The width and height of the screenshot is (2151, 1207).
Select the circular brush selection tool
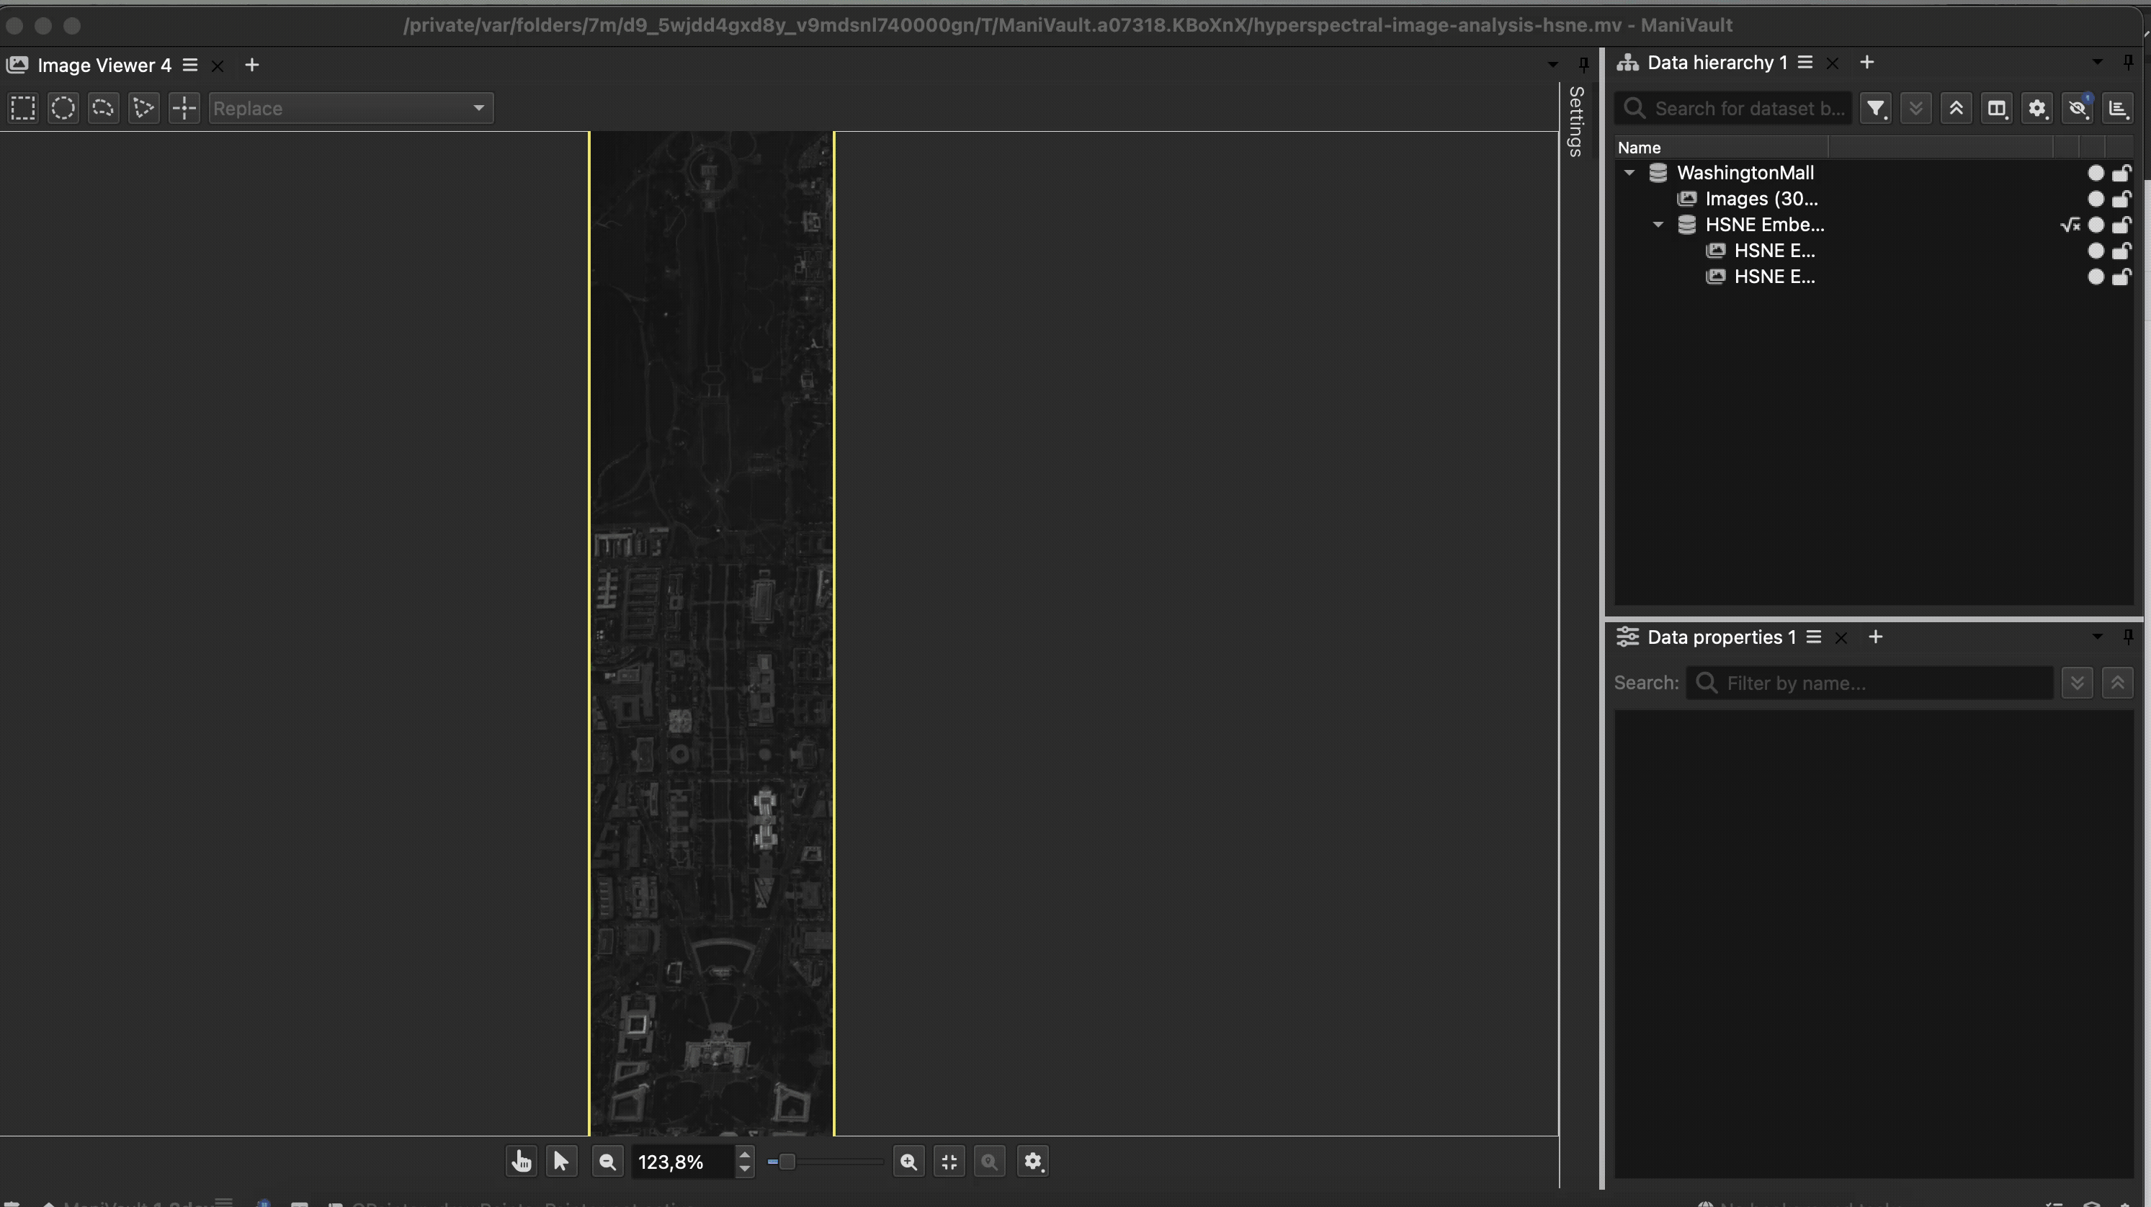pos(63,109)
